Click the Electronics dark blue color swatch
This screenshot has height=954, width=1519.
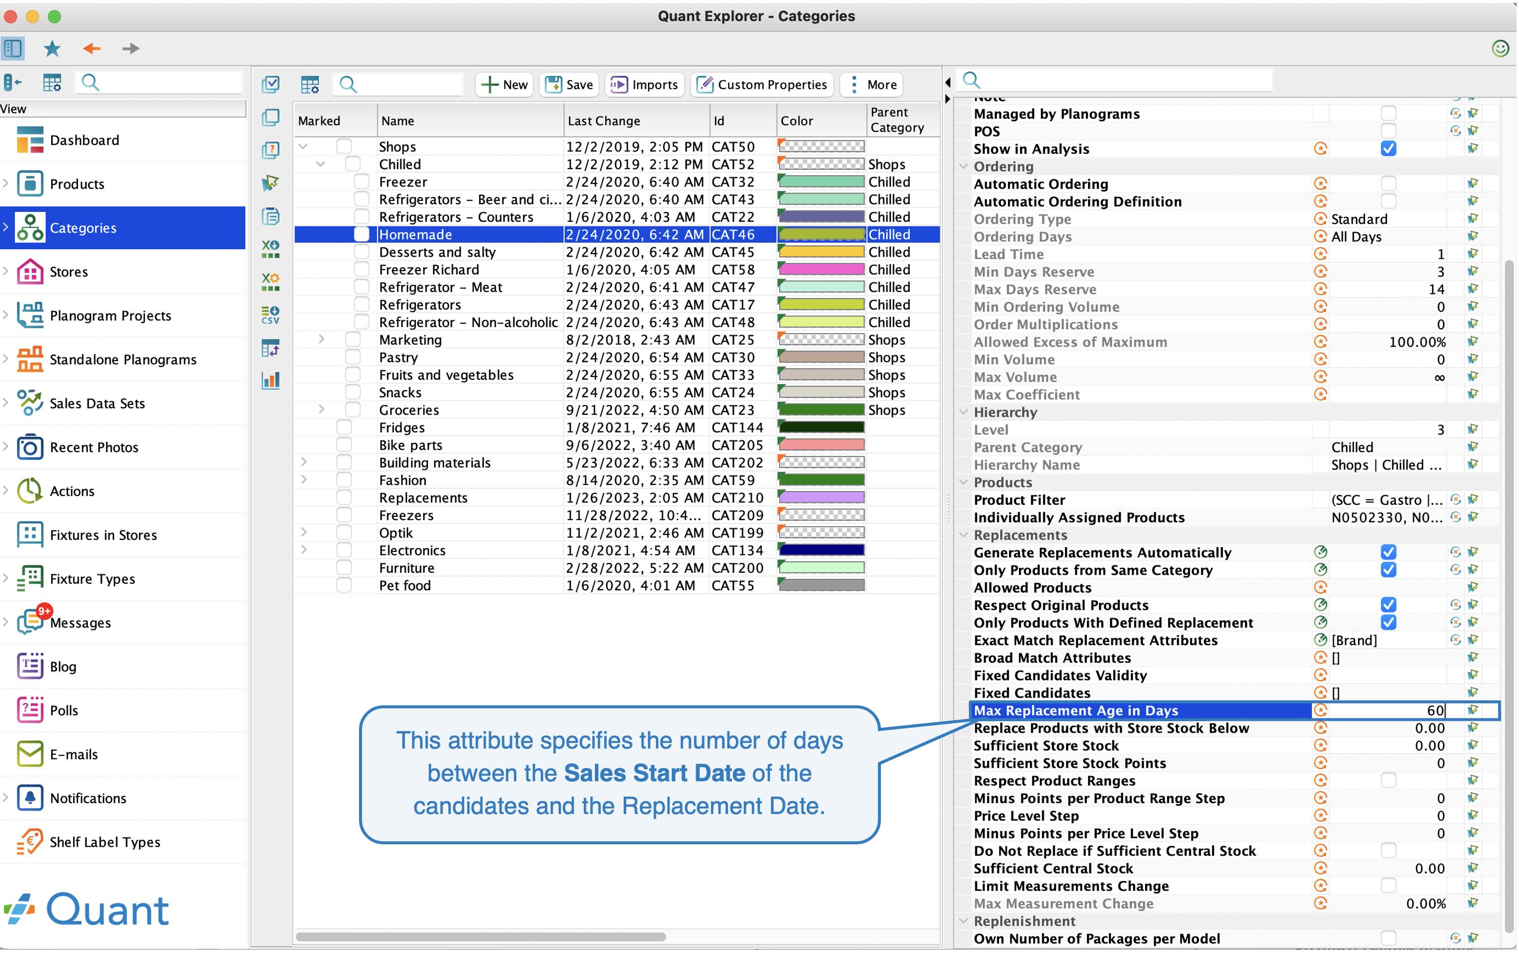pyautogui.click(x=821, y=550)
